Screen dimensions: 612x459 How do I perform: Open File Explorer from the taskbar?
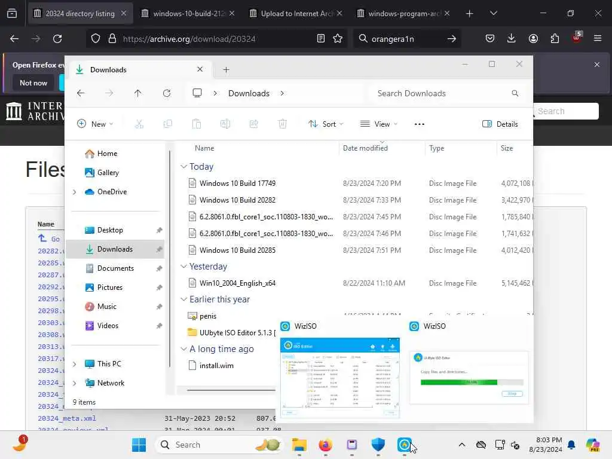pos(299,445)
